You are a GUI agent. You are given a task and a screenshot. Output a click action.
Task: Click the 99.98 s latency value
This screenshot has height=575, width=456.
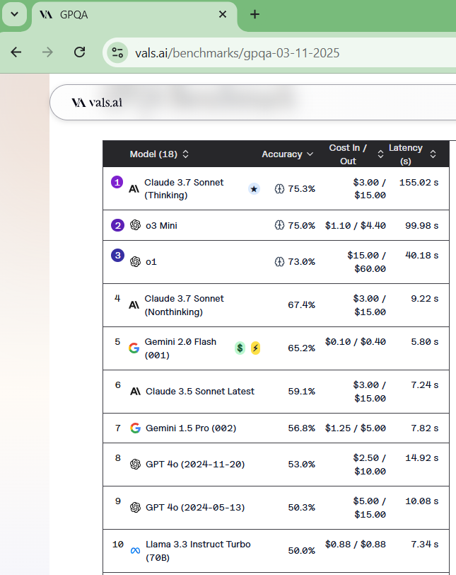tap(421, 225)
